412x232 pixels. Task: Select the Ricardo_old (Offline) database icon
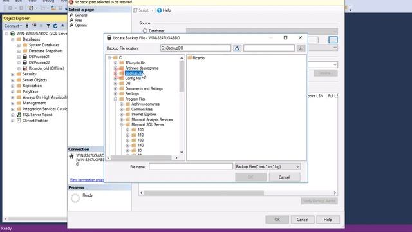tap(24, 68)
